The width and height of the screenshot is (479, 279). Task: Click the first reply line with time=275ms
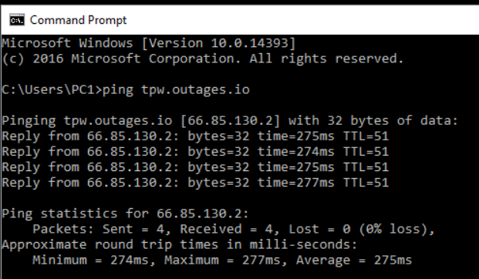(x=195, y=136)
